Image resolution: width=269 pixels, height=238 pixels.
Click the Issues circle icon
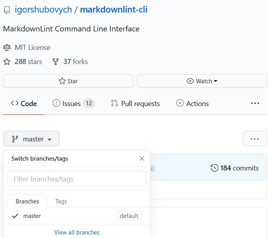[56, 103]
